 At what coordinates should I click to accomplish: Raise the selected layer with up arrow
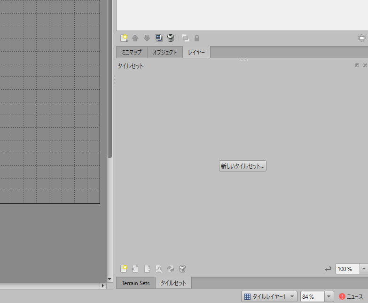(x=135, y=38)
